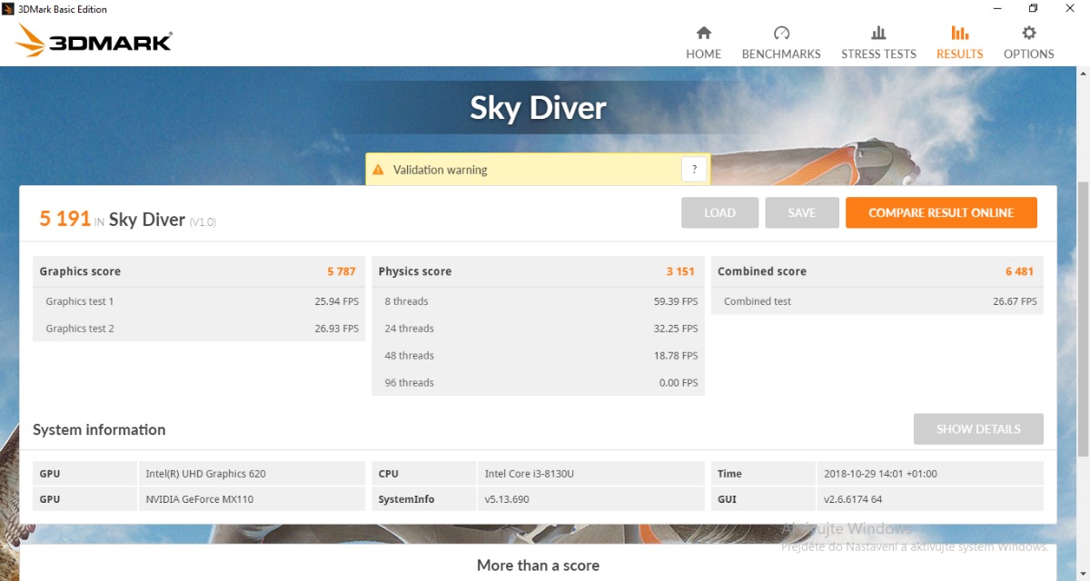Click the vertical scrollbar on the right
Screen dimensions: 1090x581
pyautogui.click(x=1082, y=318)
